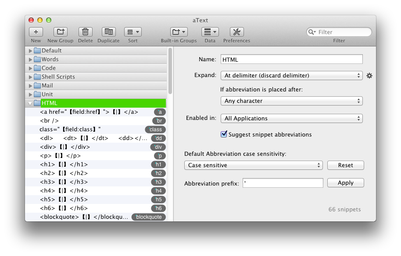Click the 'blockquote abbreviation badge
This screenshot has height=256, width=401.
tap(149, 217)
